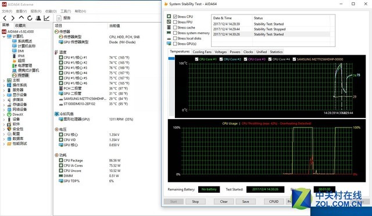The height and width of the screenshot is (216, 372).
Task: Enable the Stress GPU(s) checkbox
Action: click(175, 44)
